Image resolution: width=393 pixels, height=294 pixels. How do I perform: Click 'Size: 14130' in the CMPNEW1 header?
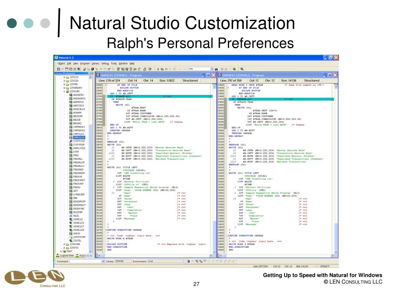[x=289, y=80]
